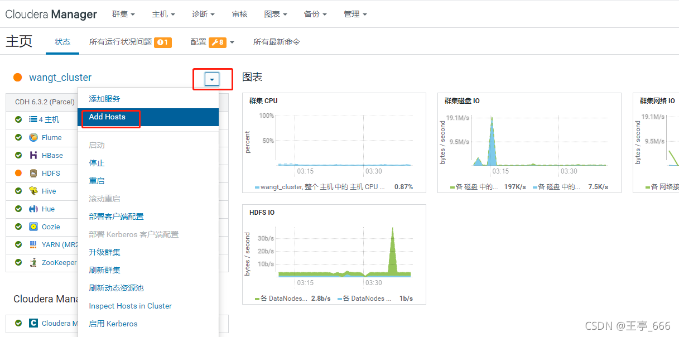Open the Oozie service link
Screen dimensions: 679x337
pyautogui.click(x=51, y=227)
